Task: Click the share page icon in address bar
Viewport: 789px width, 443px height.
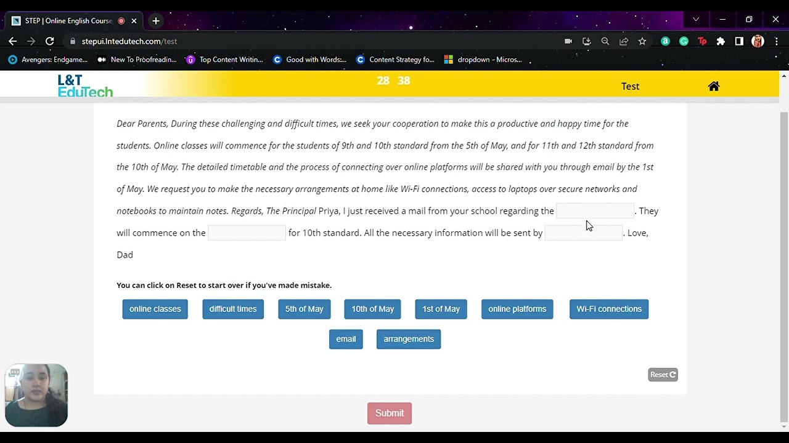Action: [624, 41]
